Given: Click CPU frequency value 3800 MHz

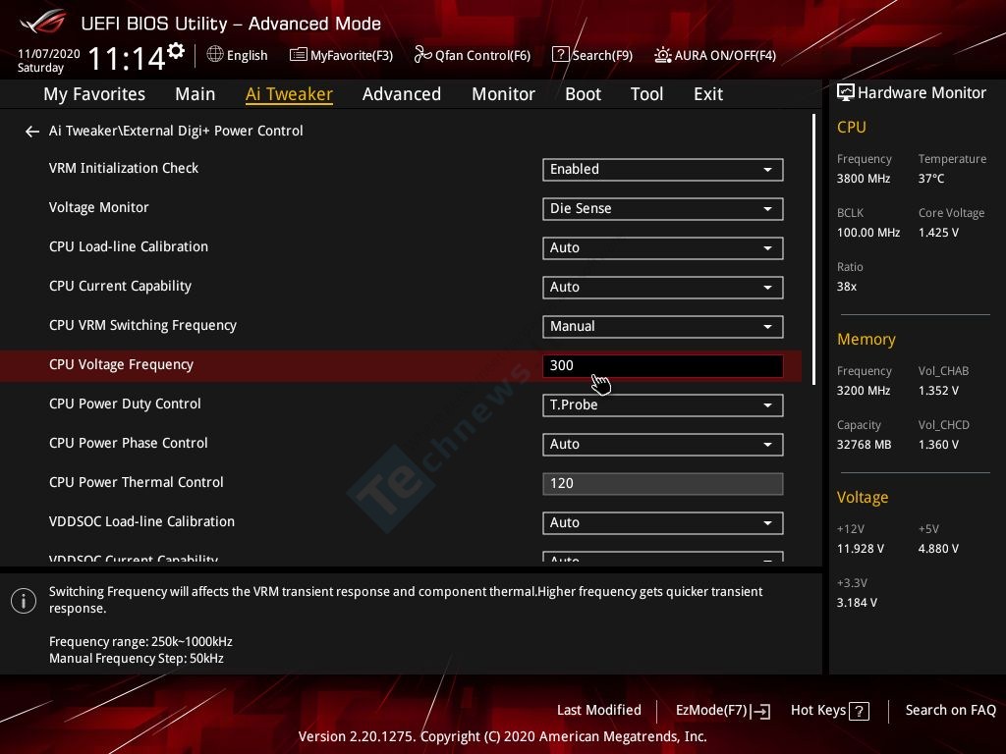Looking at the screenshot, I should coord(863,179).
